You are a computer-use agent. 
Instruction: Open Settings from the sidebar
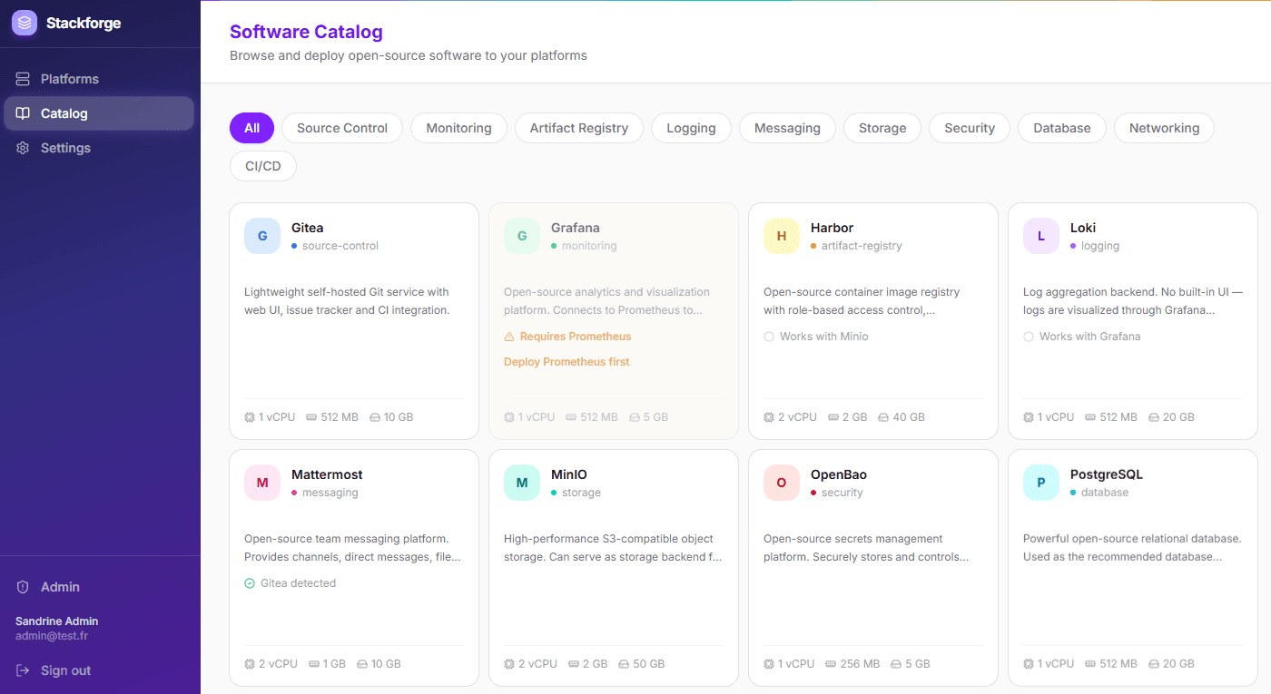(x=99, y=148)
